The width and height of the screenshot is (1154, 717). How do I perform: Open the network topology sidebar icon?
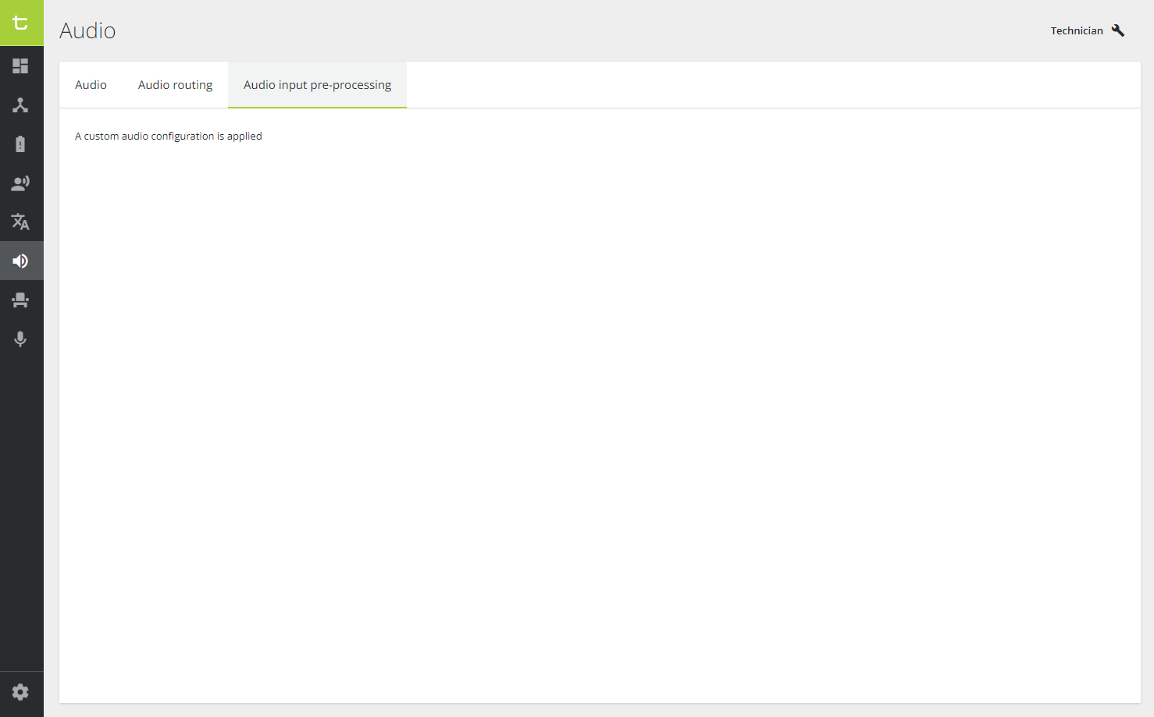pos(21,105)
